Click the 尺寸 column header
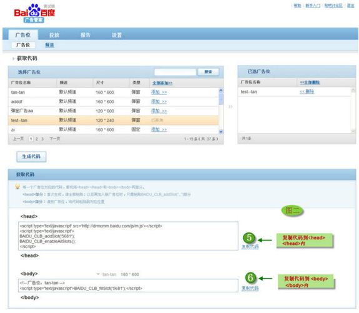The height and width of the screenshot is (313, 359). [x=100, y=82]
